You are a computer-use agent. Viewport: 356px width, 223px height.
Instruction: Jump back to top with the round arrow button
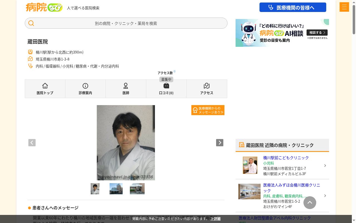tap(310, 203)
